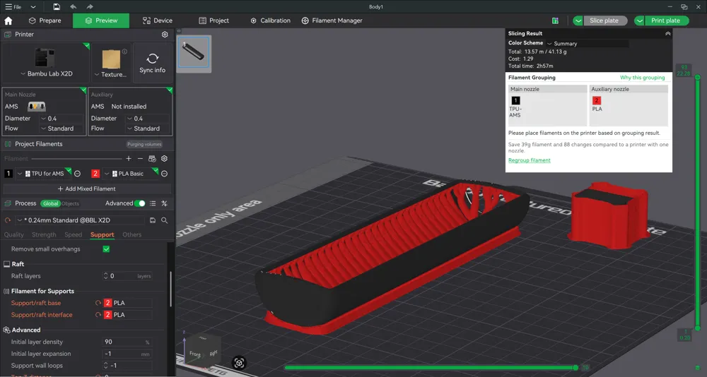Remove TPU for AMS filament circle icon
The width and height of the screenshot is (707, 377).
pyautogui.click(x=77, y=174)
